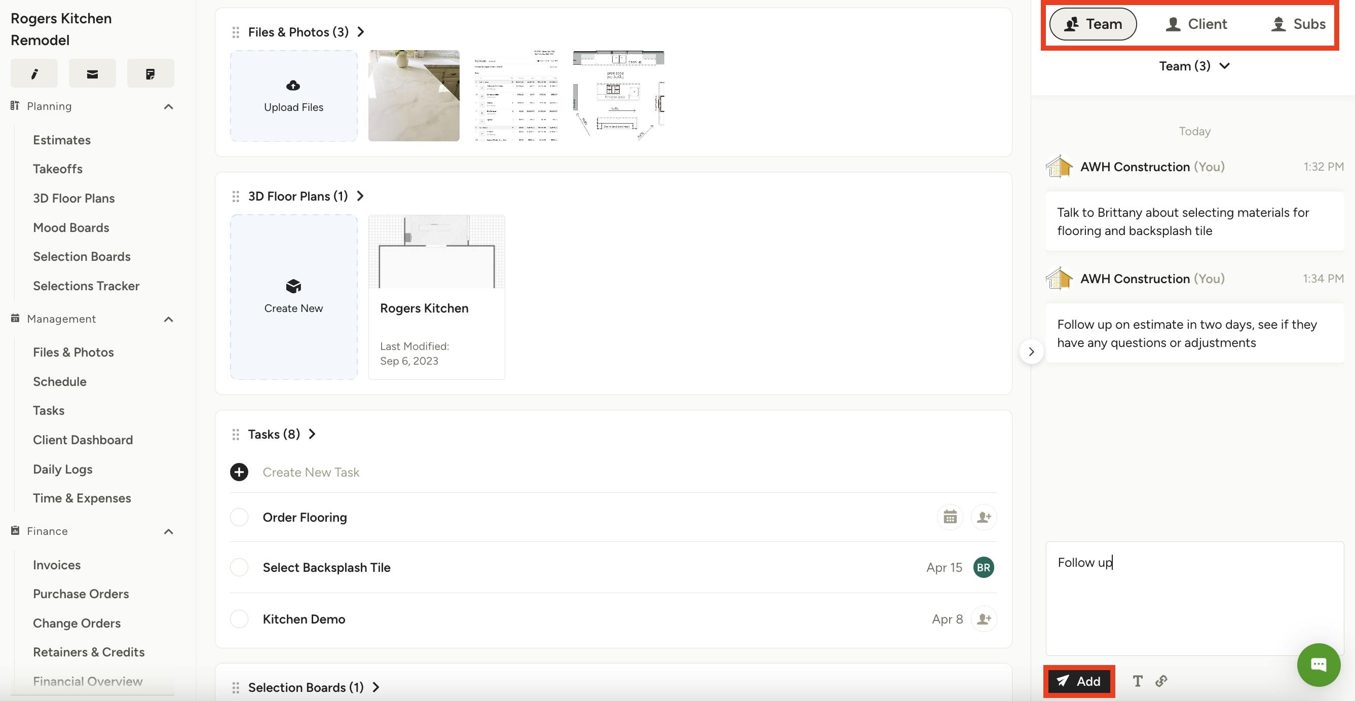This screenshot has width=1355, height=701.
Task: Open the green chat bubble in bottom corner
Action: tap(1319, 664)
